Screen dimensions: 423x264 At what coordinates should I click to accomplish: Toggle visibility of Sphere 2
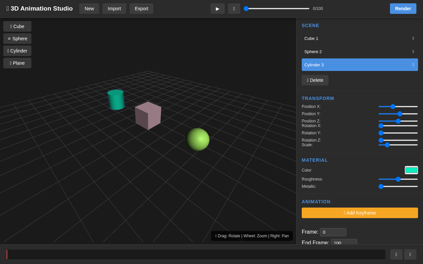[x=413, y=51]
